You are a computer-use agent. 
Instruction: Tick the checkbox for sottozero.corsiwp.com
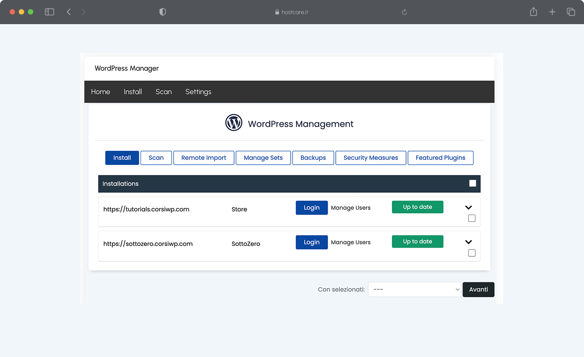472,253
